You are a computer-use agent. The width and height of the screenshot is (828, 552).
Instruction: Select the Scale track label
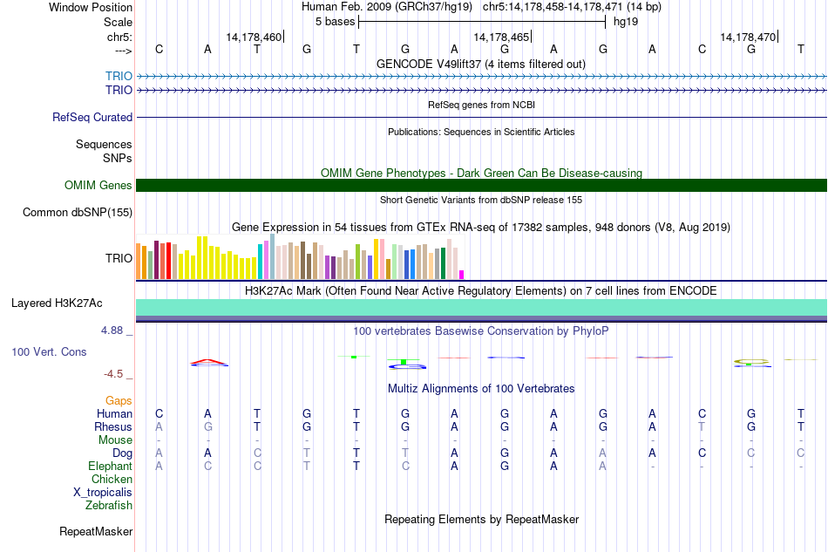[x=118, y=22]
